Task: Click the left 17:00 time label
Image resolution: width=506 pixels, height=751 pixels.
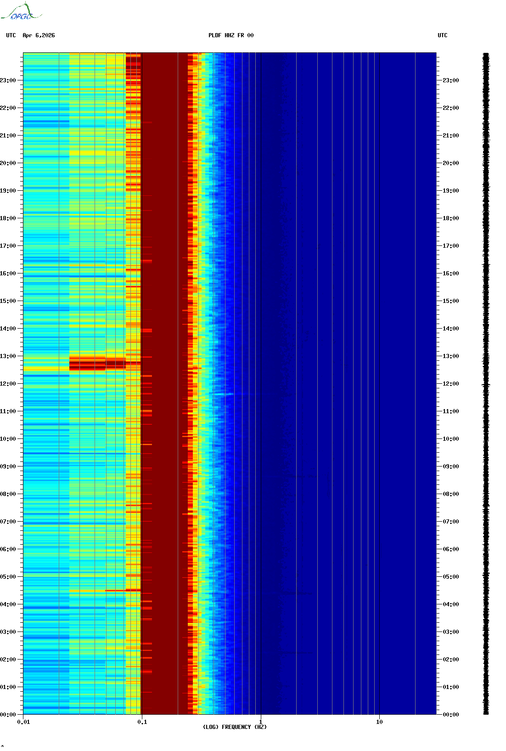Action: [x=8, y=246]
